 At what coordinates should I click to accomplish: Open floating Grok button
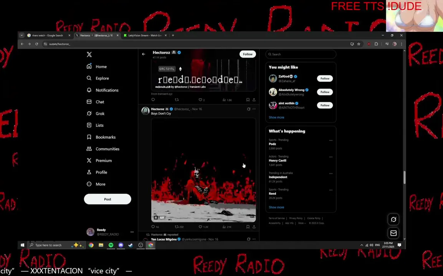pyautogui.click(x=393, y=219)
